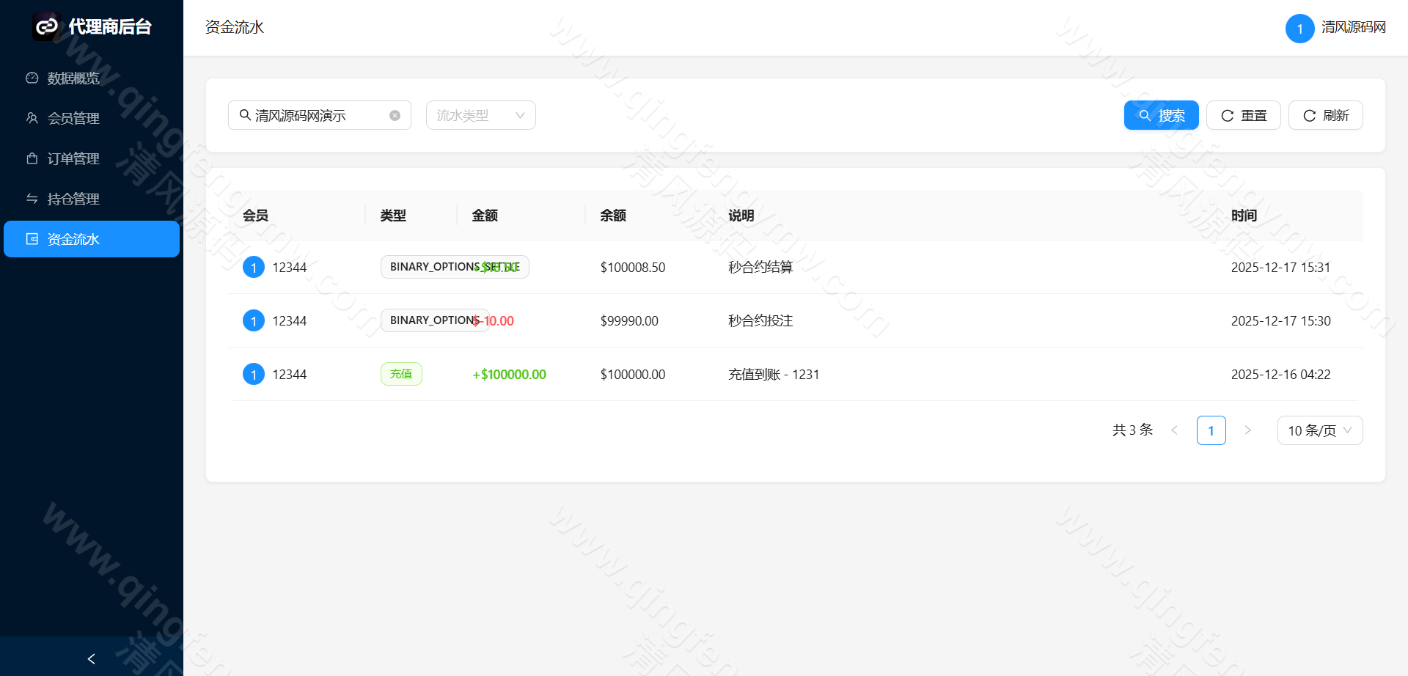1408x676 pixels.
Task: Click the blue avatar in the first table row
Action: (254, 267)
